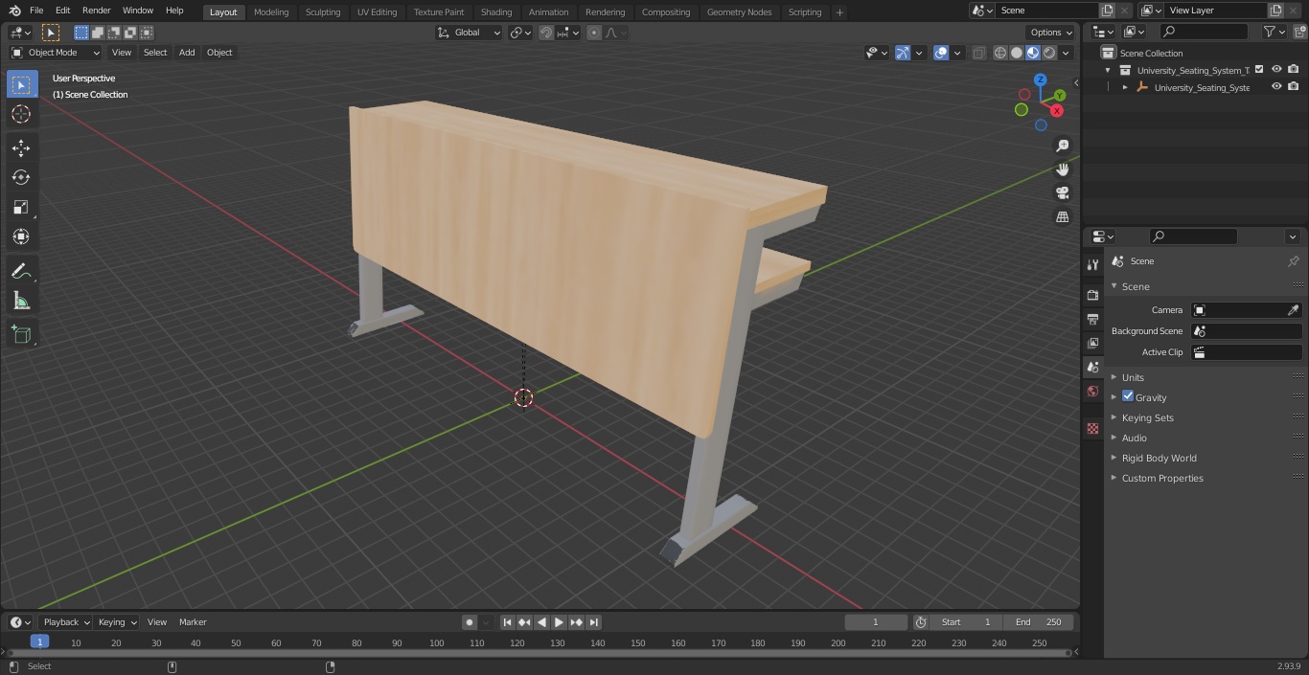The image size is (1309, 675).
Task: Click the Z axis on navigation gizmo
Action: (x=1041, y=79)
